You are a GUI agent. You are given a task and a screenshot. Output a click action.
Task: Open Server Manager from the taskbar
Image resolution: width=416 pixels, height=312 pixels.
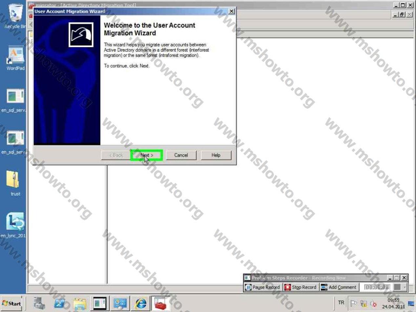click(x=39, y=303)
